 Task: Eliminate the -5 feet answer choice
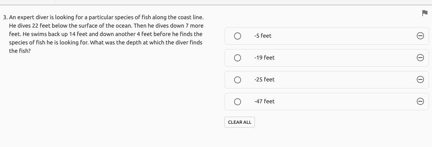[x=420, y=36]
